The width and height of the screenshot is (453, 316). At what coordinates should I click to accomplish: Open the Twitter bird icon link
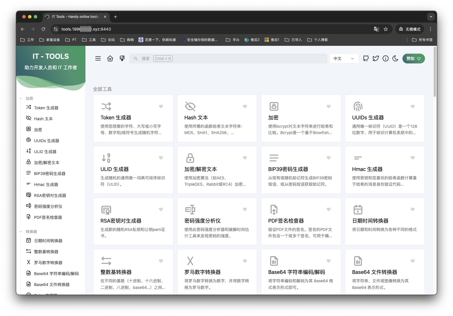(376, 59)
